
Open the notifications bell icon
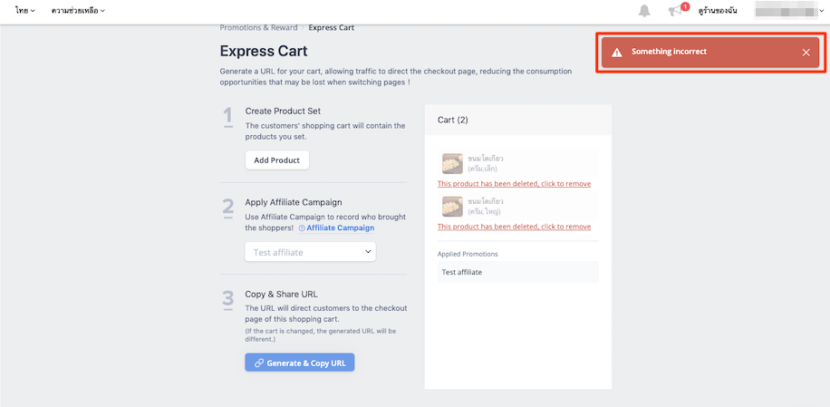click(x=643, y=11)
